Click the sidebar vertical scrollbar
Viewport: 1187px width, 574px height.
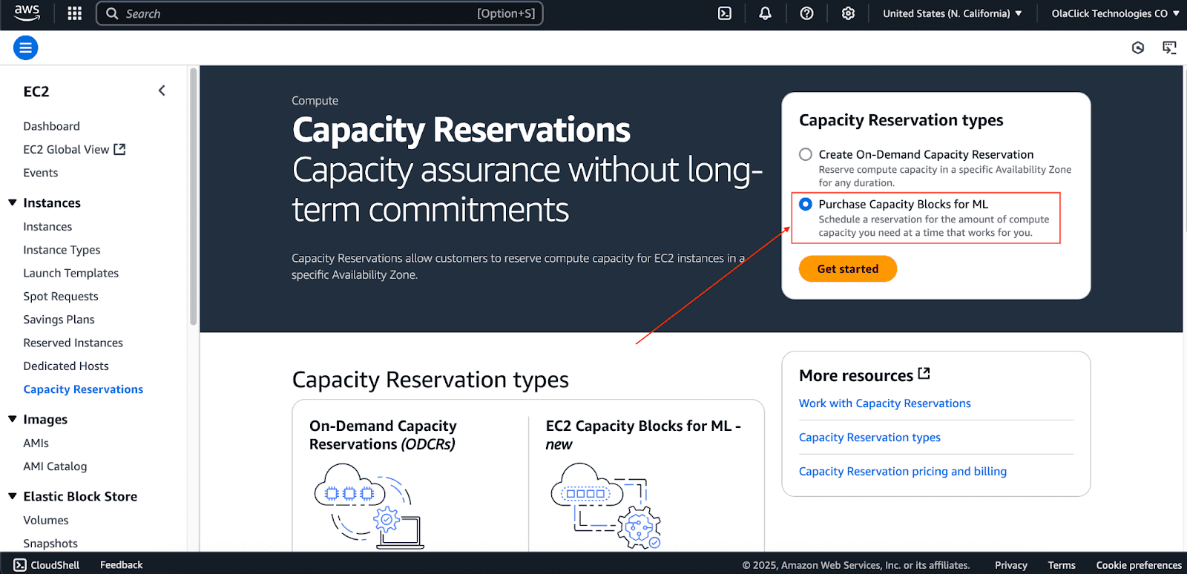coord(194,197)
